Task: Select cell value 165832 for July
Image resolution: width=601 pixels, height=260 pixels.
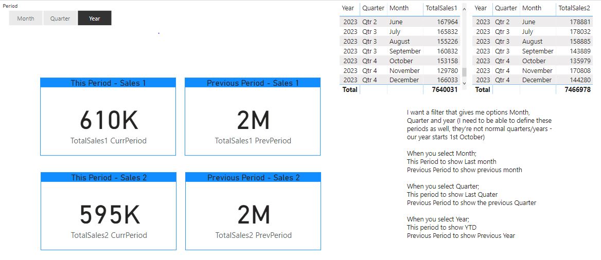Action: coord(447,31)
